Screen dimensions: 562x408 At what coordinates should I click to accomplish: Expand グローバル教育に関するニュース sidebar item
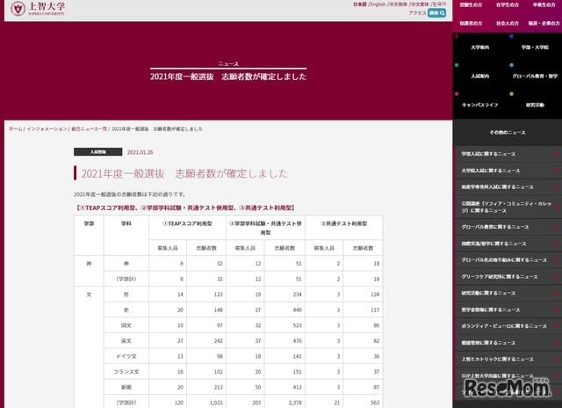pos(508,227)
